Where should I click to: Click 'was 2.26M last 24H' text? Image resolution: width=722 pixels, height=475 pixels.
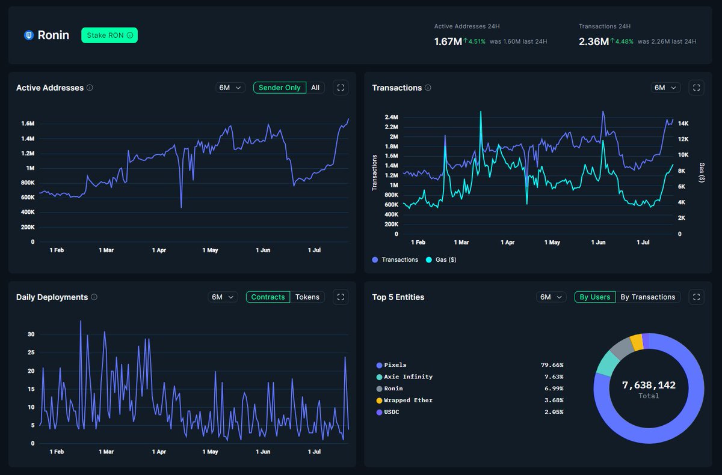coord(667,41)
